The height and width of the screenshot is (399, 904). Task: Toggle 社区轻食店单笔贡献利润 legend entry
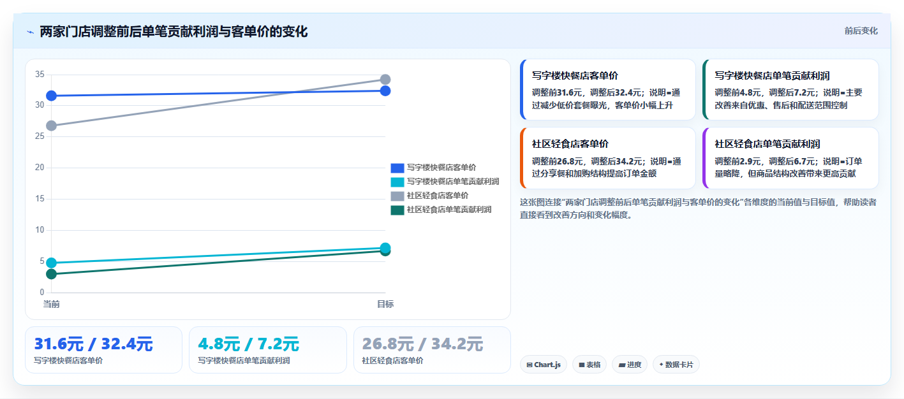[x=441, y=210]
